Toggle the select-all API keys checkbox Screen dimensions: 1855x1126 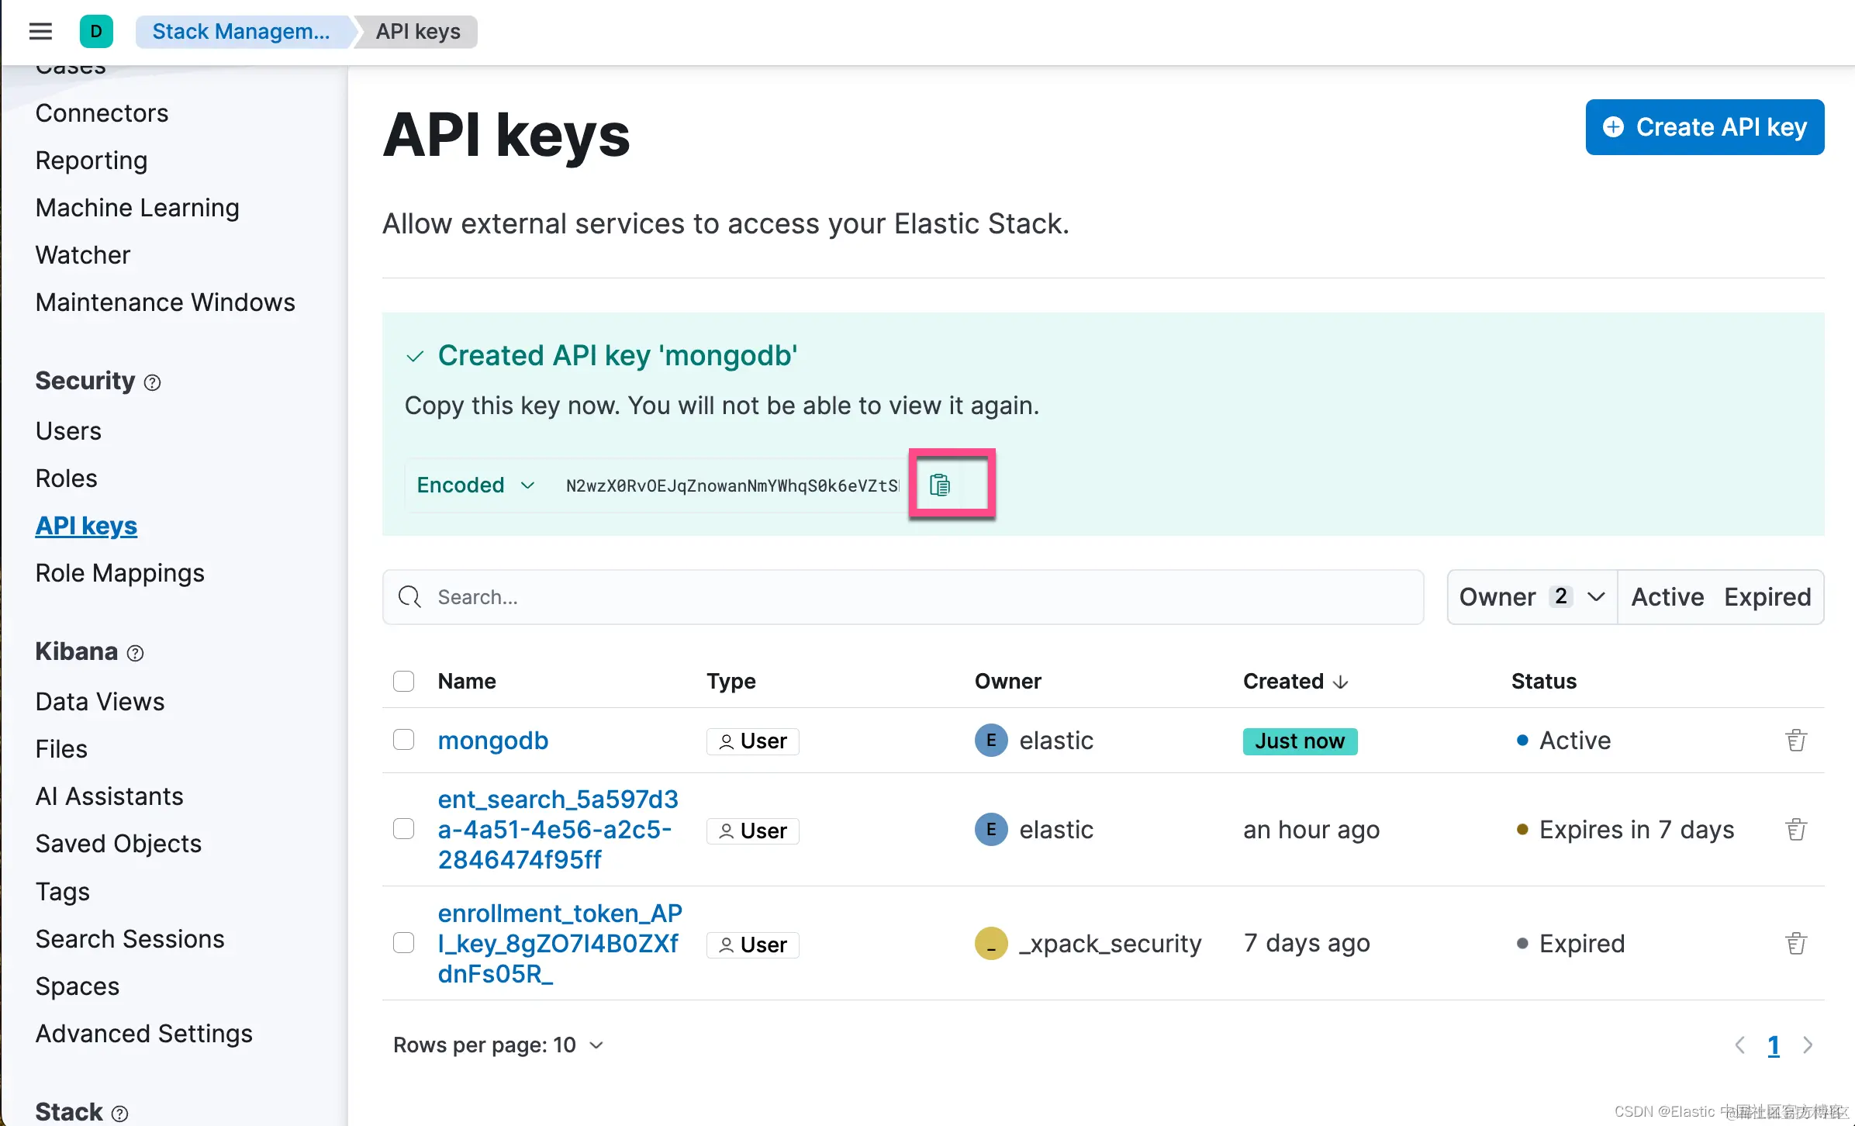coord(403,681)
